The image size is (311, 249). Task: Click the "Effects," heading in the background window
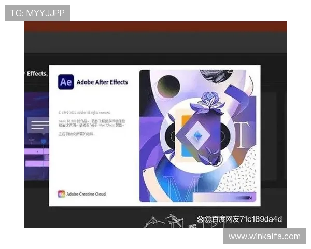[37, 74]
